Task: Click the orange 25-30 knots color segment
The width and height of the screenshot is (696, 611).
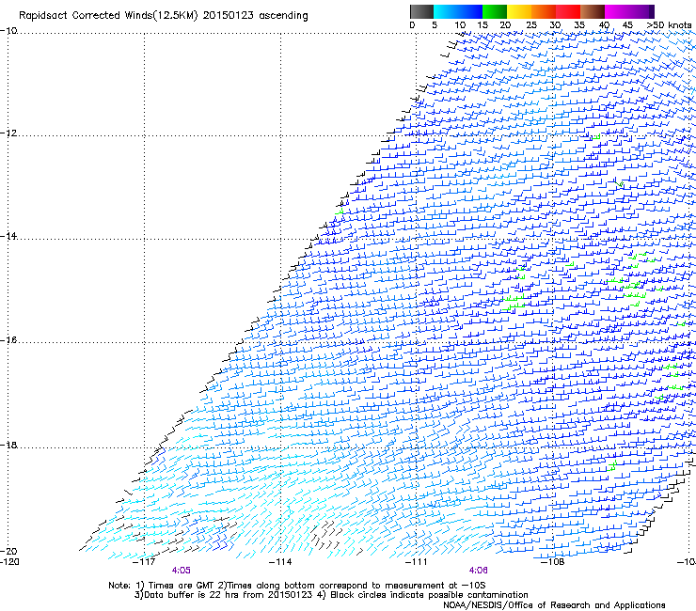Action: pyautogui.click(x=544, y=11)
